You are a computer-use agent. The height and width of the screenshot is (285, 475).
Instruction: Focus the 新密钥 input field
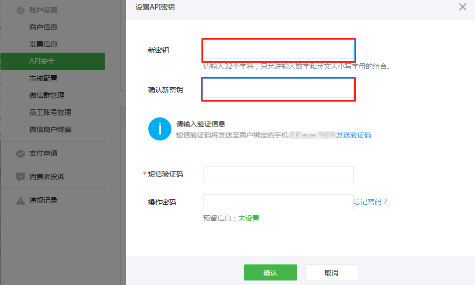(278, 51)
